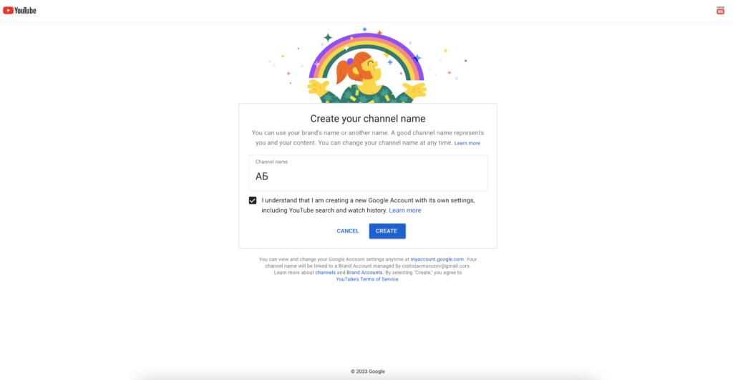Open YouTube's Terms of Service link
733x380 pixels.
tap(367, 279)
